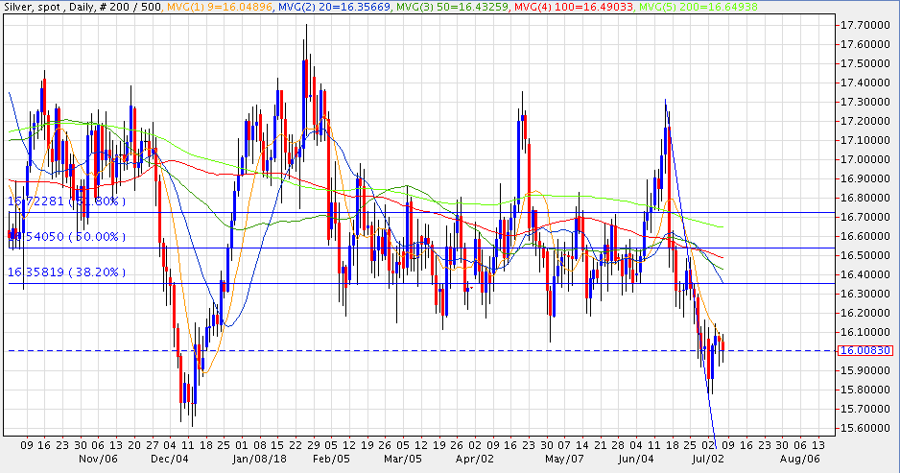Click the 17.00000 price axis label

pyautogui.click(x=866, y=159)
